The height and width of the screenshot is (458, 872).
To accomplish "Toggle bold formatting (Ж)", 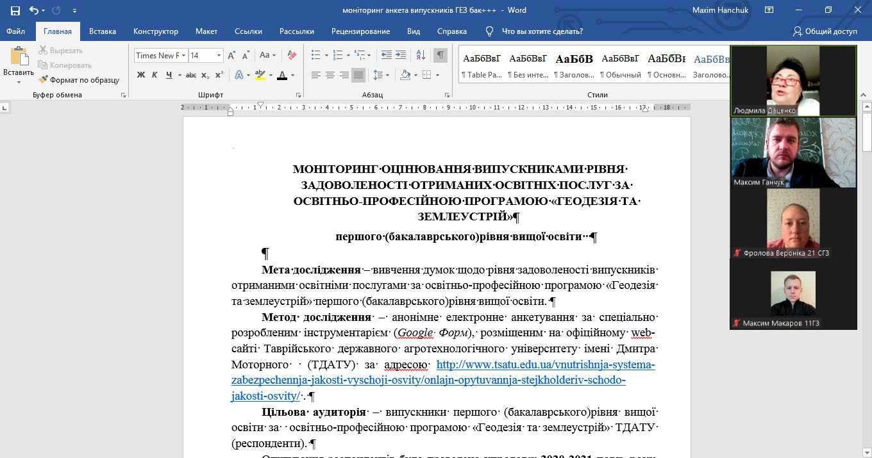I will pos(141,75).
